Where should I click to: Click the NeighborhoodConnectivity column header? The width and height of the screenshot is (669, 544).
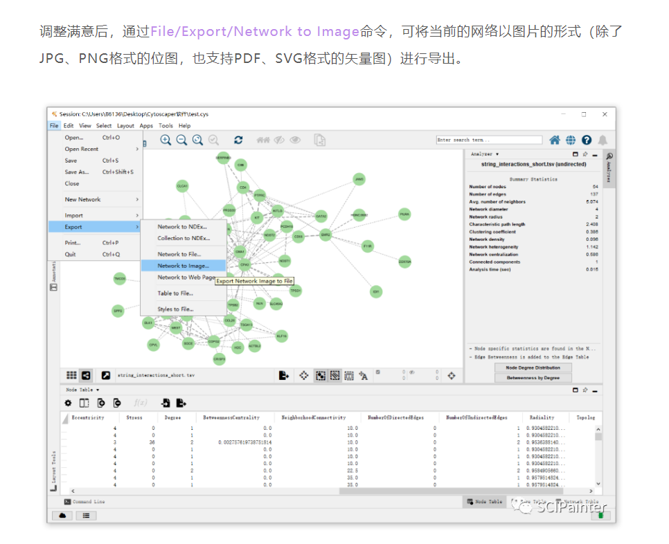point(314,418)
